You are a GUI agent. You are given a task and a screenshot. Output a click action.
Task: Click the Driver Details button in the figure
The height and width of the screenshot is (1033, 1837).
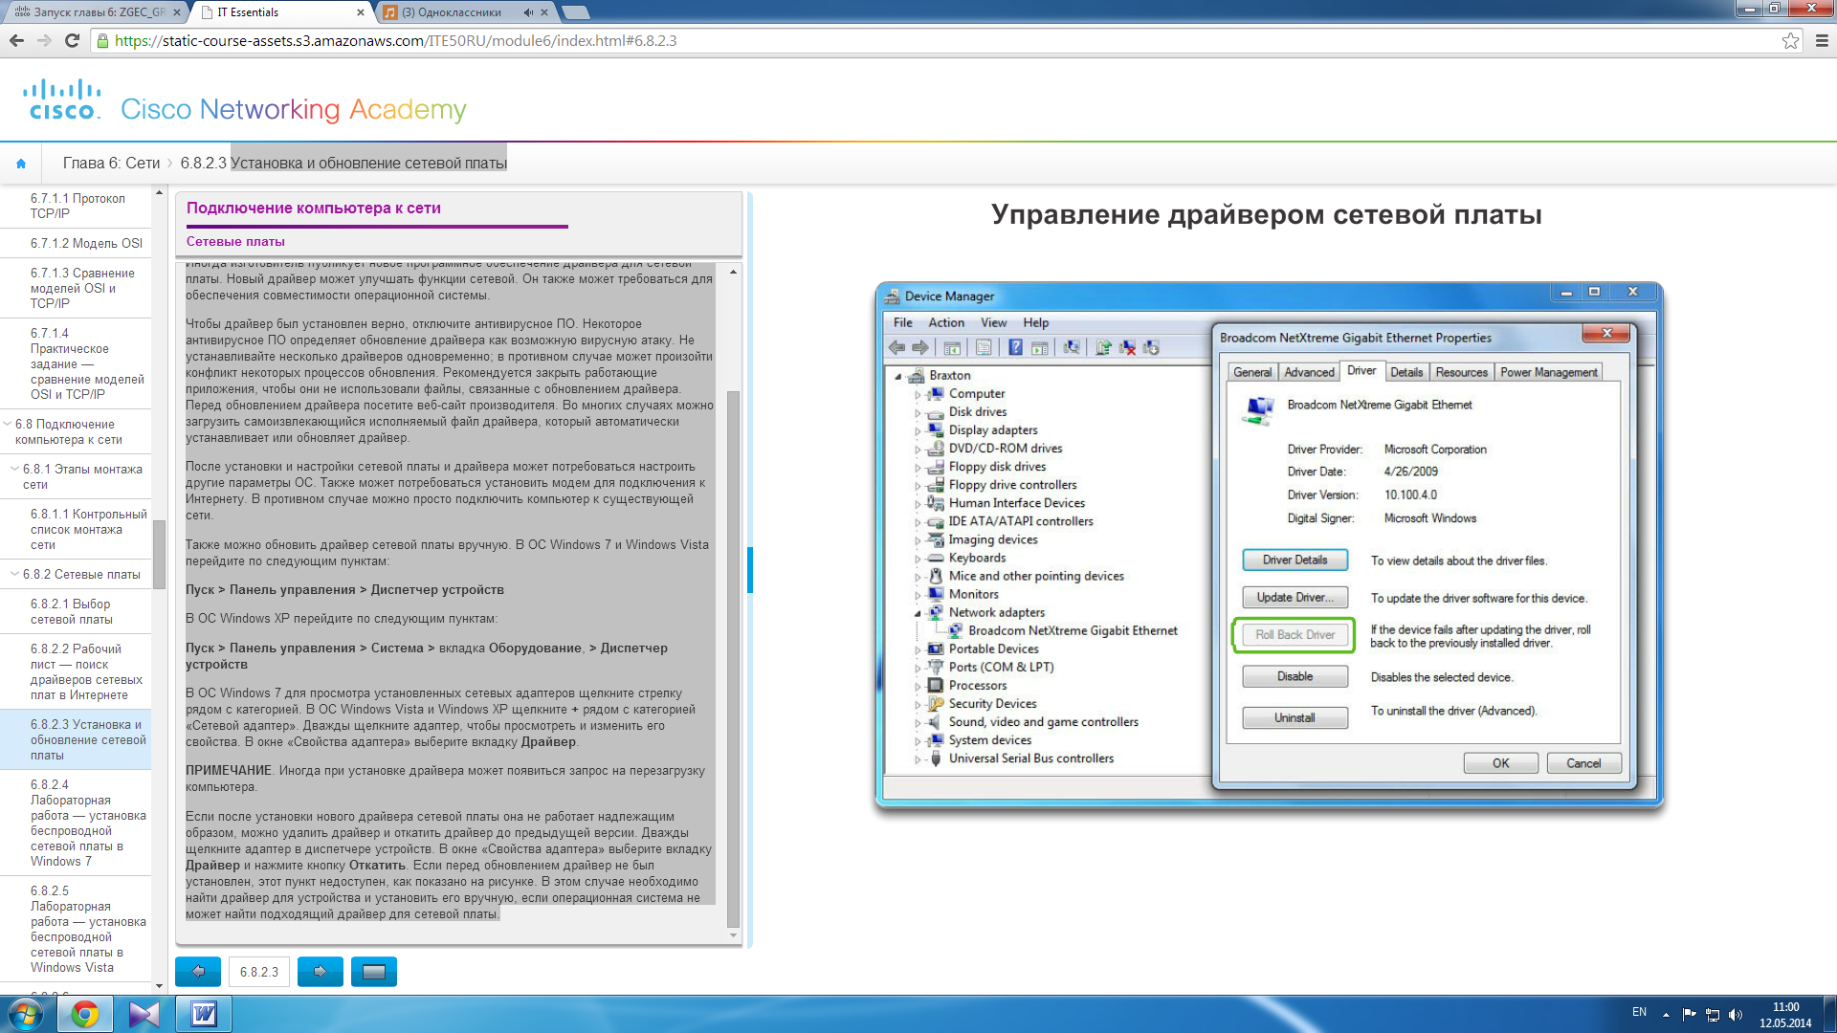1295,560
